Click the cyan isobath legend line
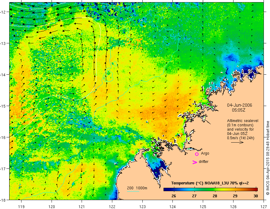Screen dimensions: 270x209 (x=133, y=191)
